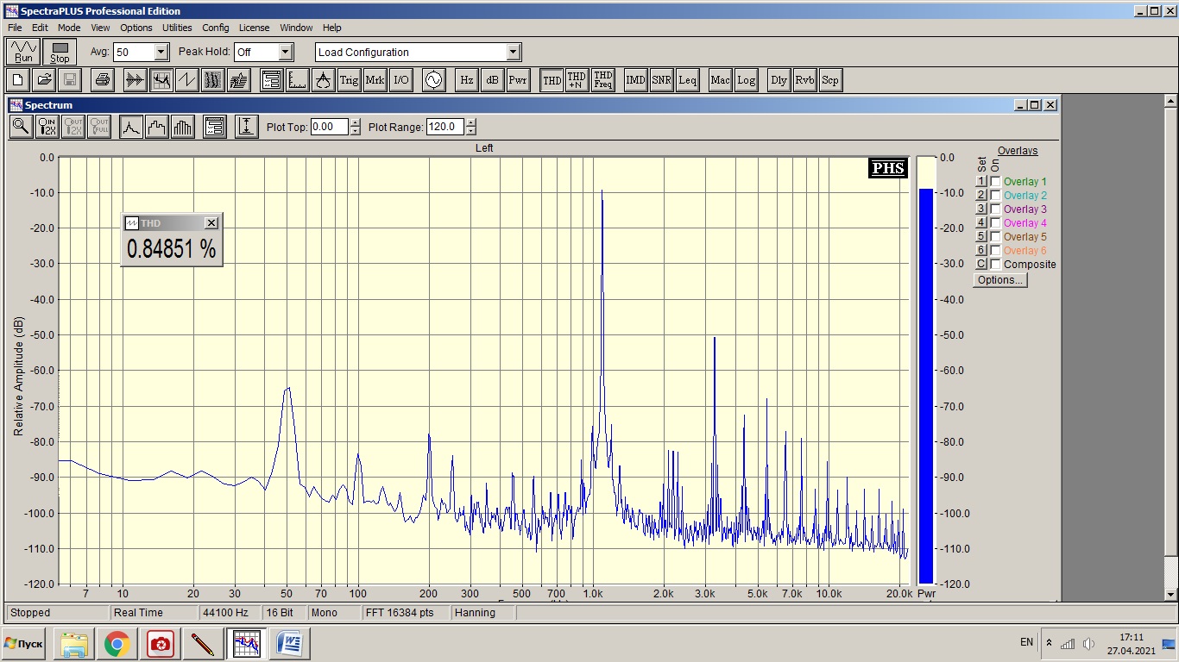This screenshot has width=1179, height=662.
Task: Enable the Overlay 4 checkbox
Action: pyautogui.click(x=995, y=223)
